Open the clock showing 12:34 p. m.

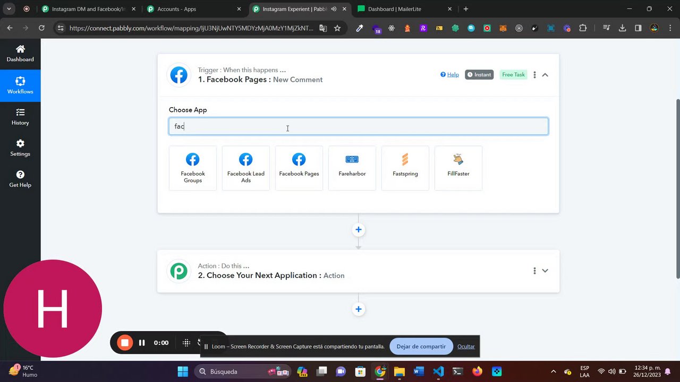tap(647, 371)
